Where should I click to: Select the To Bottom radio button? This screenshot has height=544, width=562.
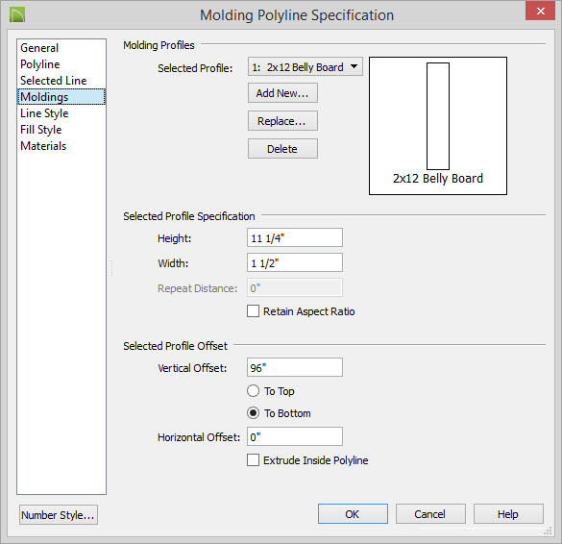tap(253, 413)
